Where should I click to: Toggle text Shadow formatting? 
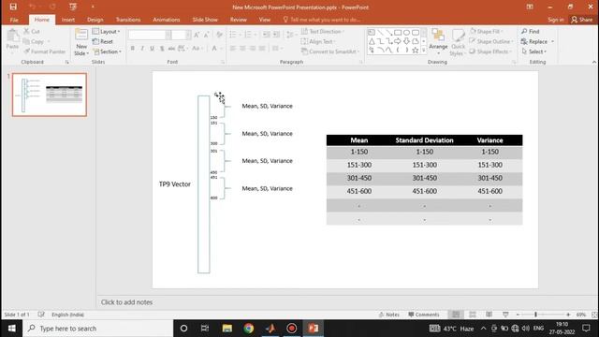click(162, 49)
